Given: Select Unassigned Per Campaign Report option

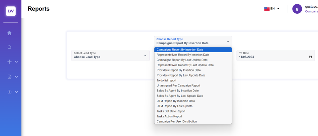Looking at the screenshot, I should pos(178,85).
